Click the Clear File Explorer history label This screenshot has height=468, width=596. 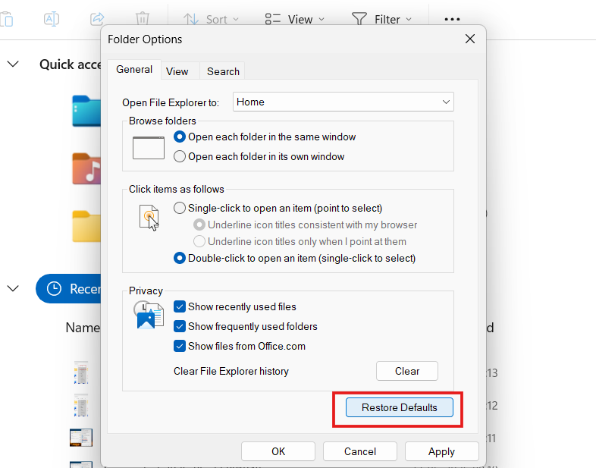[231, 371]
